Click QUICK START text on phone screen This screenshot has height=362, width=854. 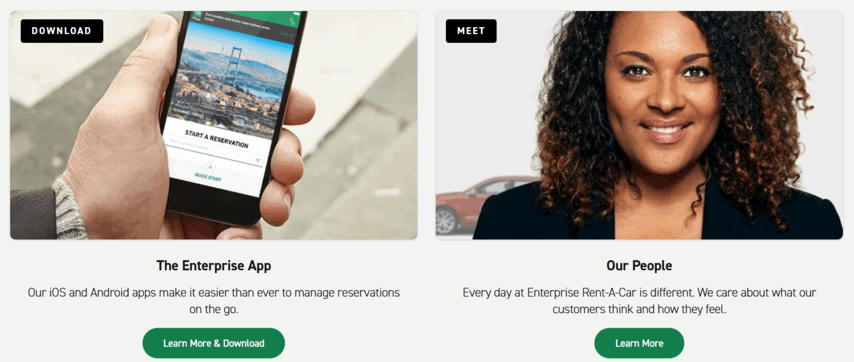(208, 178)
